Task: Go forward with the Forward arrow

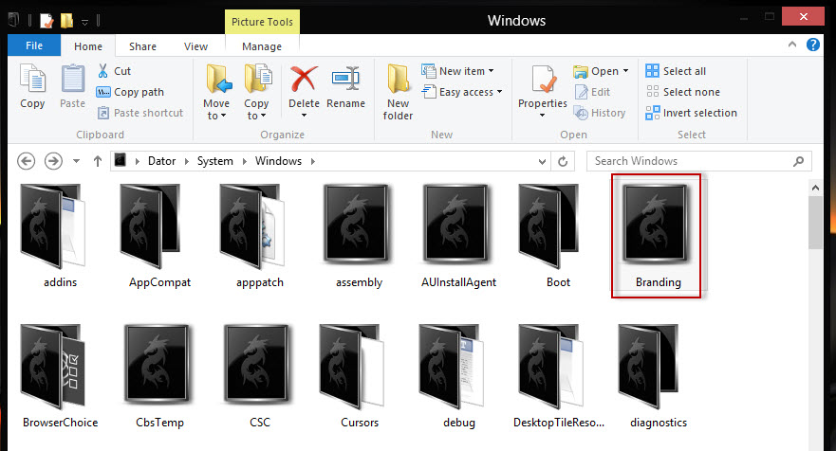Action: click(x=53, y=161)
